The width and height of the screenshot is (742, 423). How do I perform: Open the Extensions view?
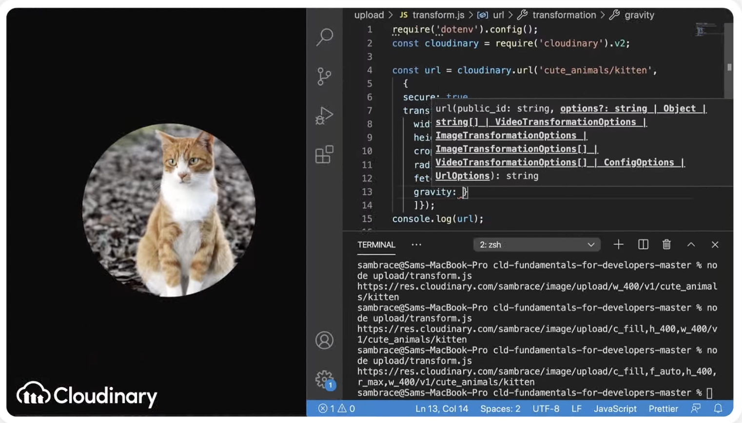coord(325,154)
